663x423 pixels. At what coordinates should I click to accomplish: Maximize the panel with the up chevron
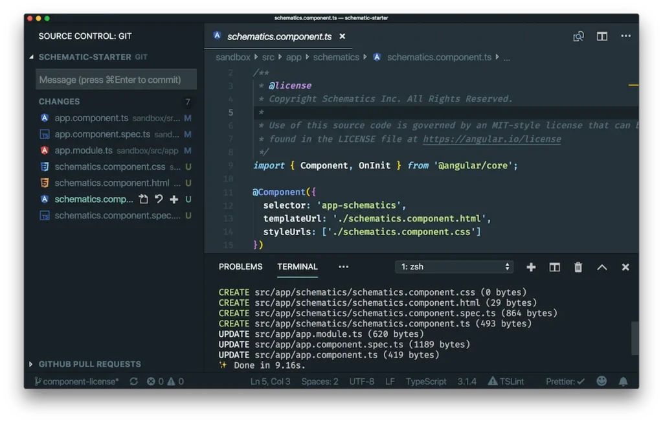[x=601, y=268]
